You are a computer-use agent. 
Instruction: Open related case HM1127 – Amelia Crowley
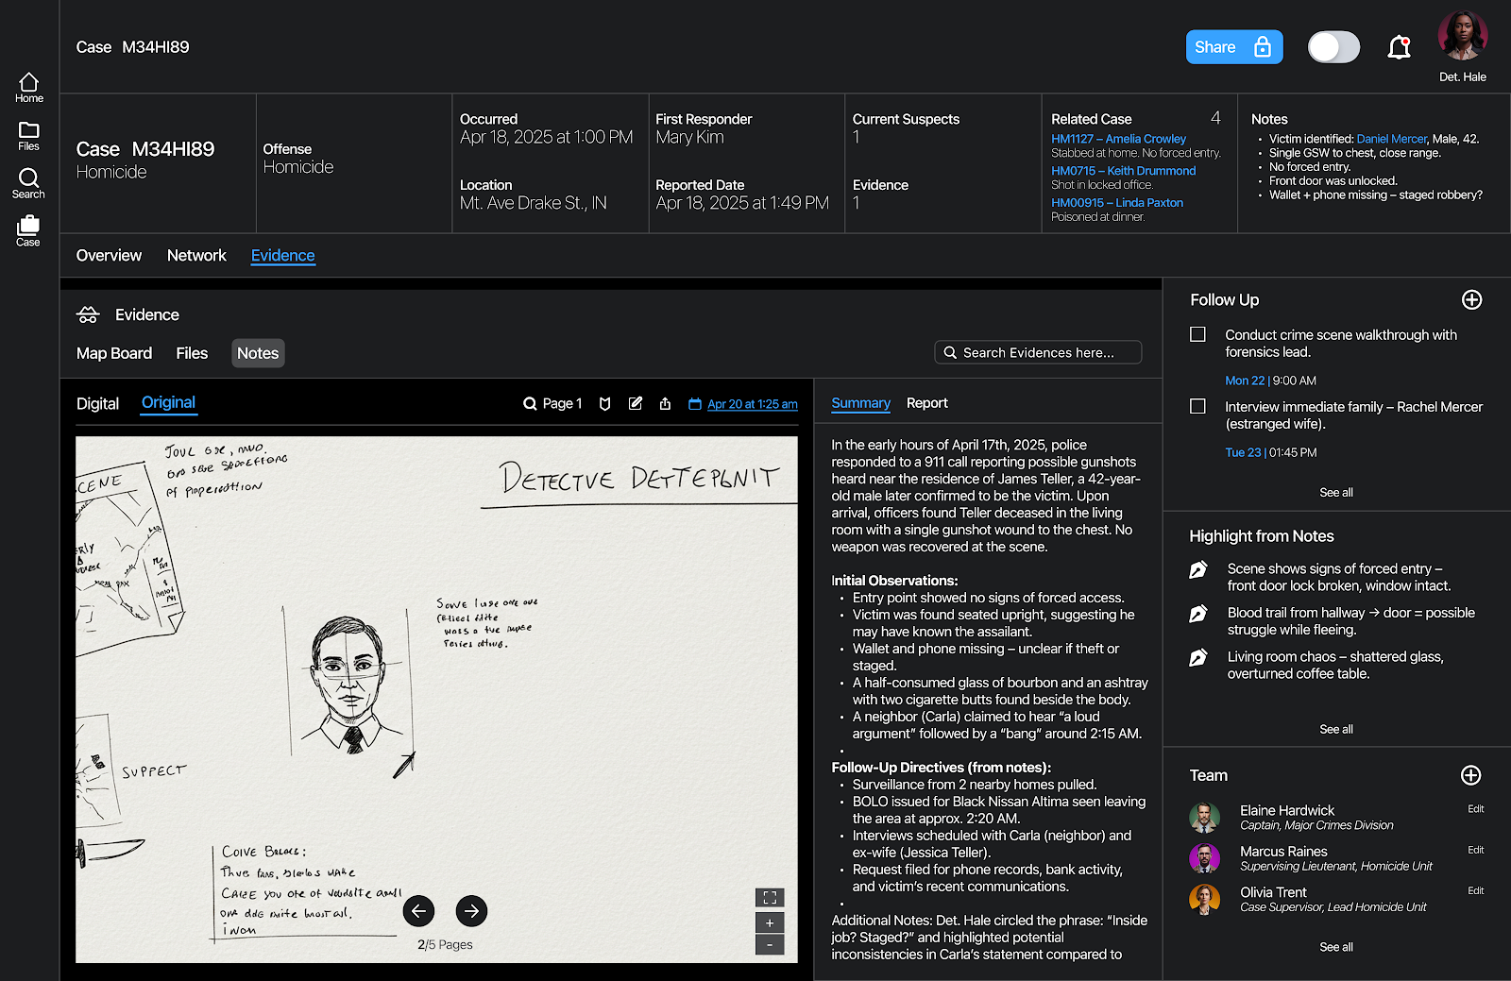coord(1118,139)
